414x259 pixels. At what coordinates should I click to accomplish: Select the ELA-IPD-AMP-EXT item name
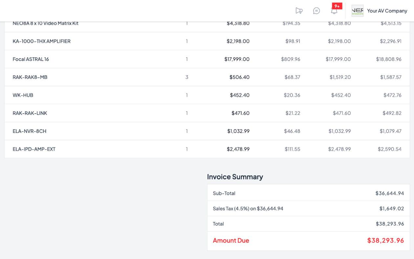click(x=34, y=149)
